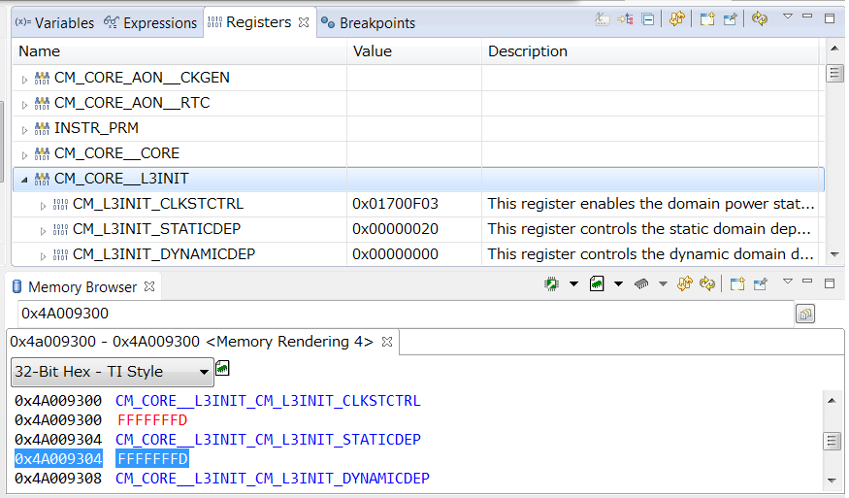Expand the CM_L3INIT_STATICDEP register
Screen dimensions: 849x498
pyautogui.click(x=43, y=231)
